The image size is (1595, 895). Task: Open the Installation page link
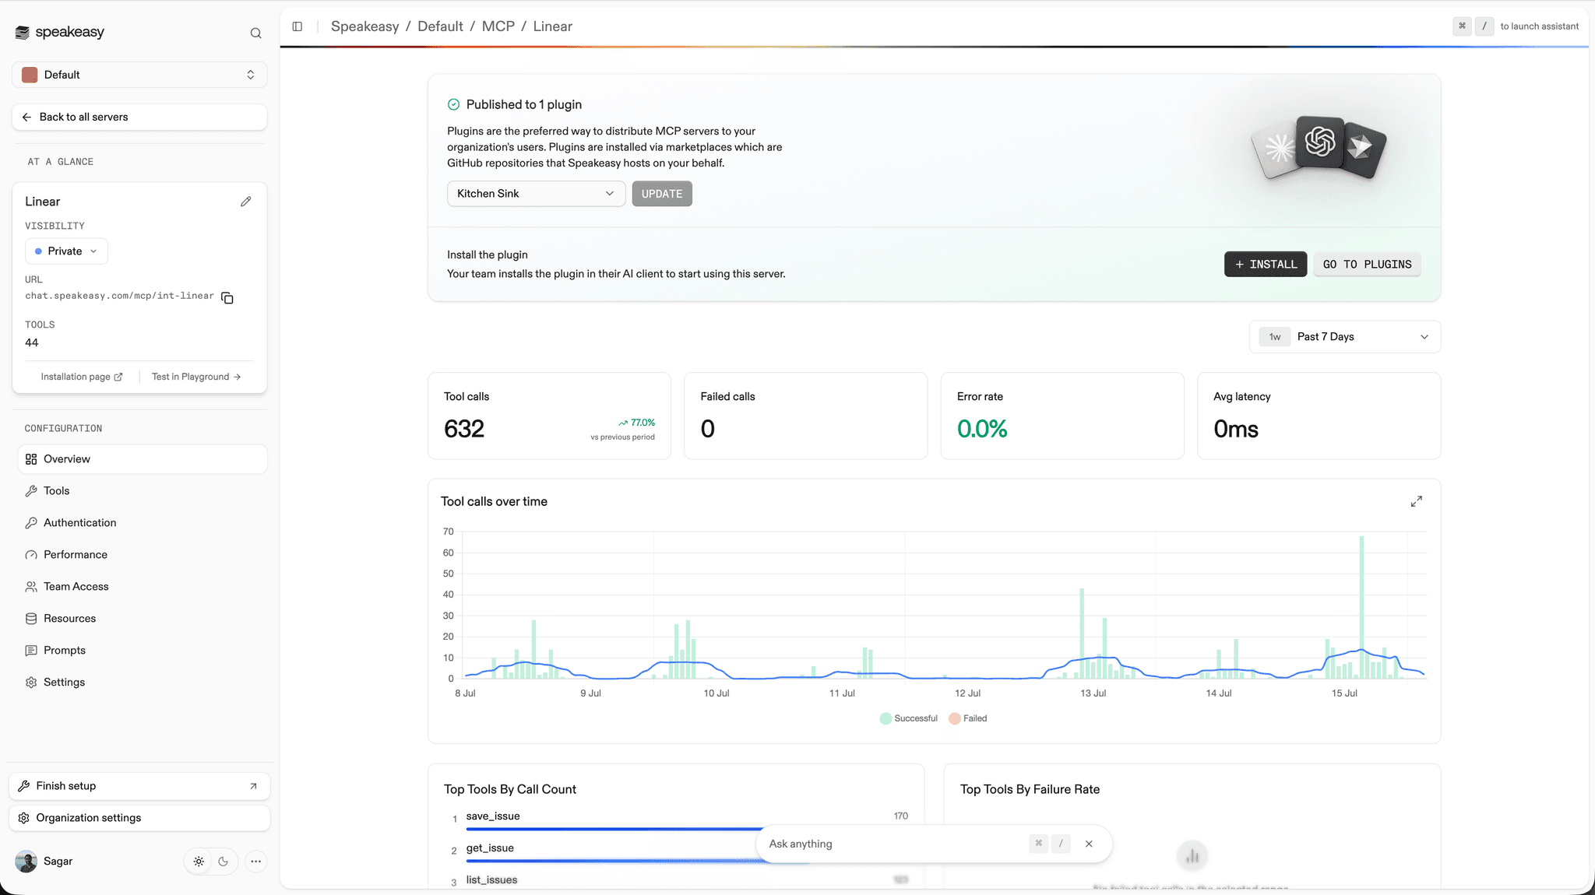pos(81,377)
